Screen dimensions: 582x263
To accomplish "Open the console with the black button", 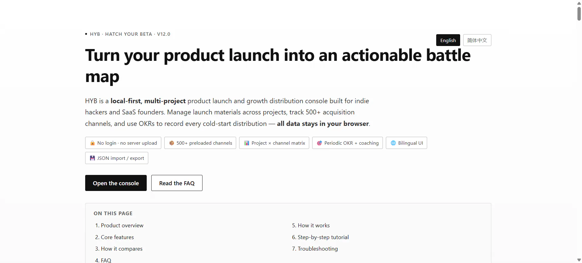I will pyautogui.click(x=116, y=183).
